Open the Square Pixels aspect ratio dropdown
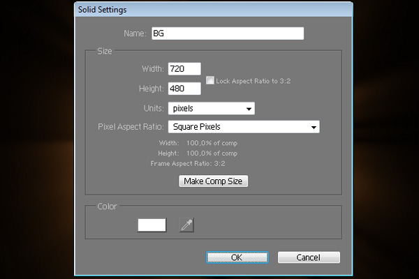The width and height of the screenshot is (419, 279). [x=244, y=127]
